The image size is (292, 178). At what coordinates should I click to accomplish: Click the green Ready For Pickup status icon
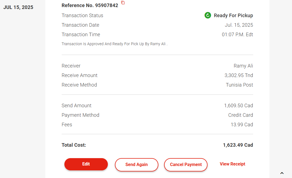tap(208, 15)
